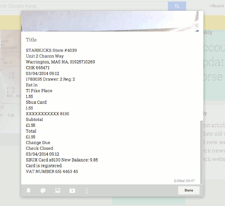
Task: Archive the note with the archive icon
Action: click(72, 191)
